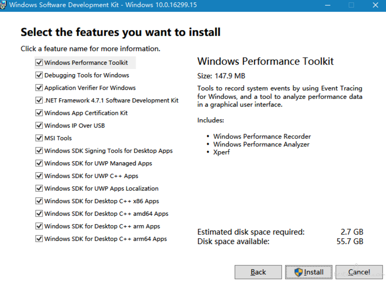The width and height of the screenshot is (386, 282).
Task: Uncheck Desktop C++ x86 Apps checkbox
Action: [x=39, y=201]
